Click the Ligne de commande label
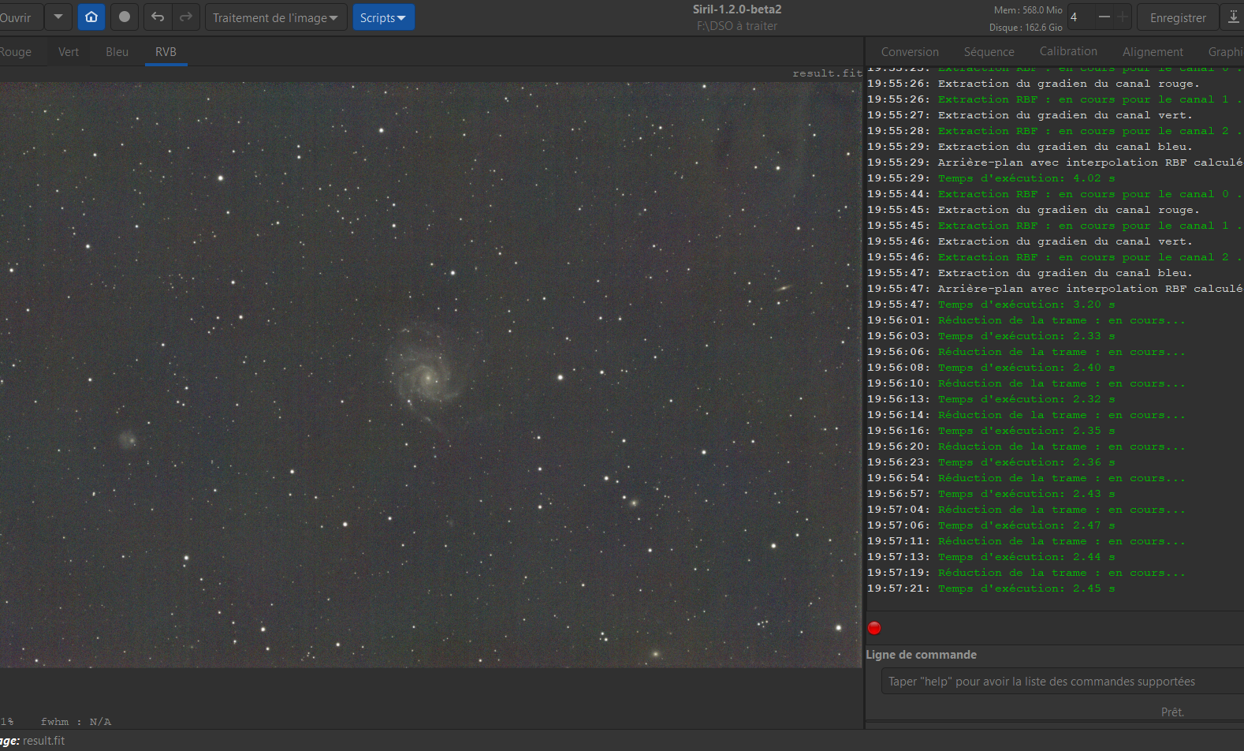1244x751 pixels. [921, 655]
